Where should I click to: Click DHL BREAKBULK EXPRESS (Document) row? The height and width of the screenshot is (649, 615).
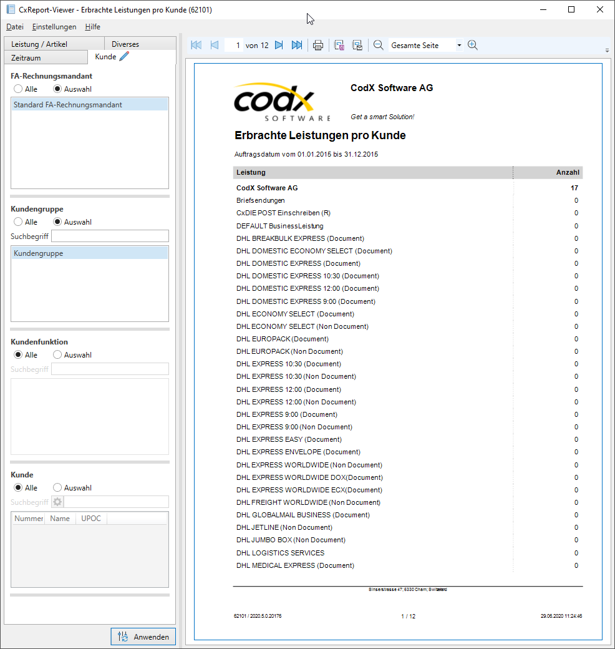click(407, 238)
